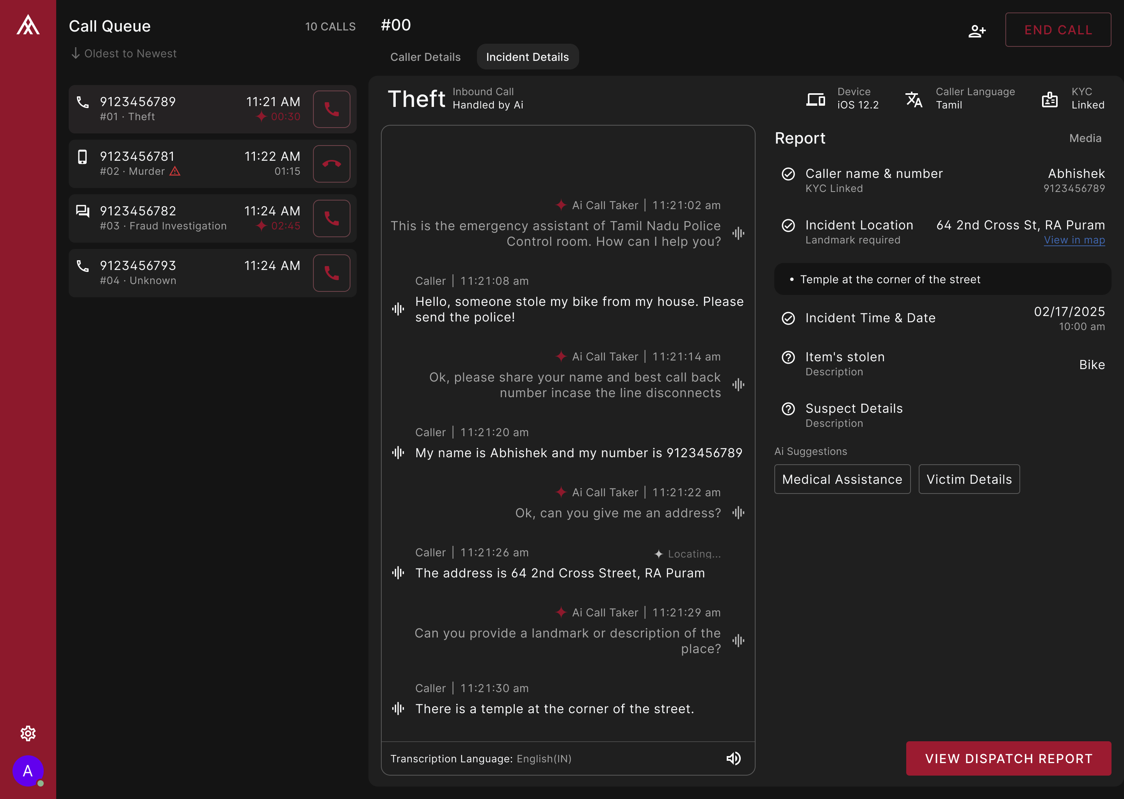Screen dimensions: 1124x799
Task: Open user avatar A profile
Action: (28, 771)
